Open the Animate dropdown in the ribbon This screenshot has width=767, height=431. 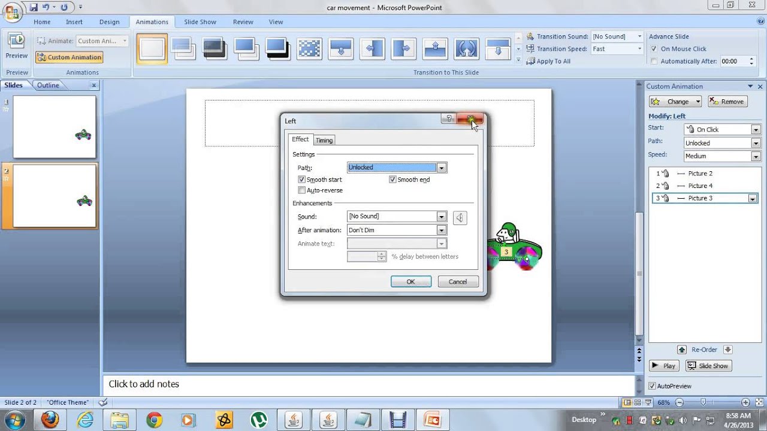(x=125, y=41)
